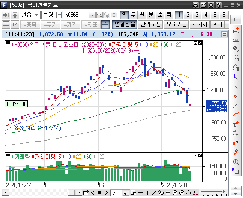The image size is (243, 198).
Task: Select the add text T+ tool
Action: (x=236, y=124)
